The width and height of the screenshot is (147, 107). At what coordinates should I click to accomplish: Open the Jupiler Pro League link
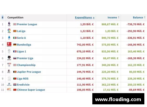point(29,72)
